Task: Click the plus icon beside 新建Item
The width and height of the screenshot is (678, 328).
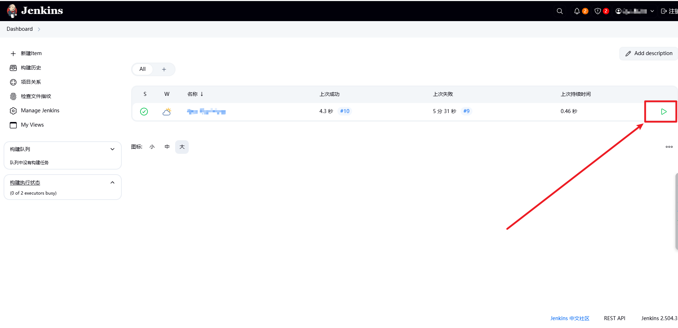Action: pyautogui.click(x=13, y=54)
